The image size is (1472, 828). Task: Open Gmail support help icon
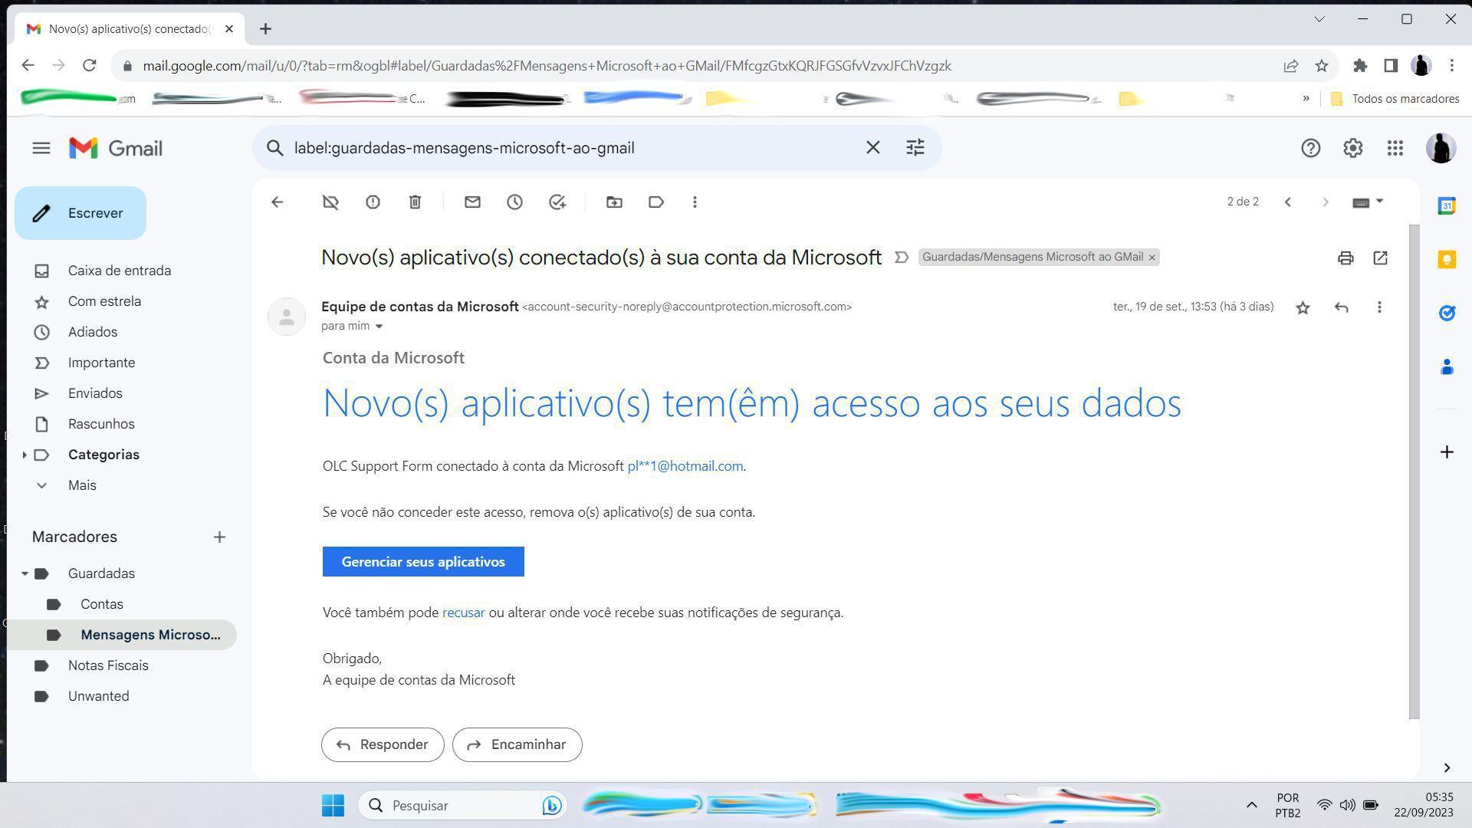tap(1310, 148)
